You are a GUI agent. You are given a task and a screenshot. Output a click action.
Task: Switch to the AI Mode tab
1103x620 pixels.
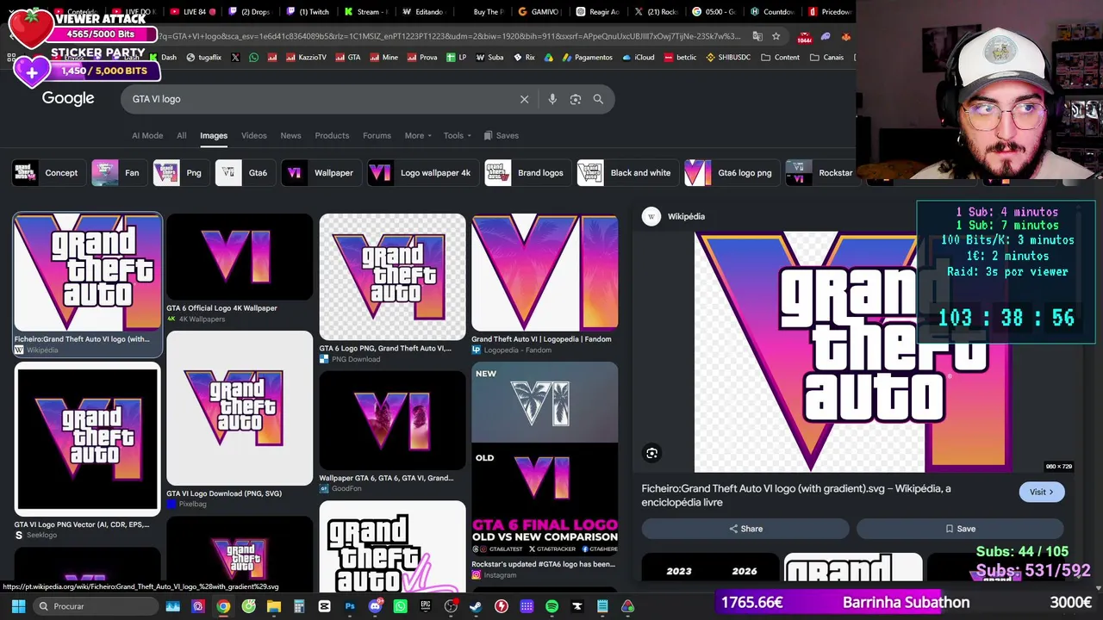147,135
